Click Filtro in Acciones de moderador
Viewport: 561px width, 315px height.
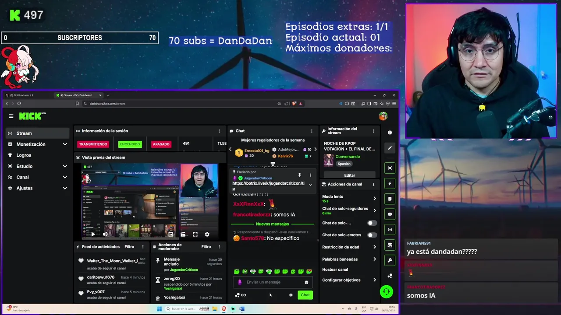(x=206, y=247)
